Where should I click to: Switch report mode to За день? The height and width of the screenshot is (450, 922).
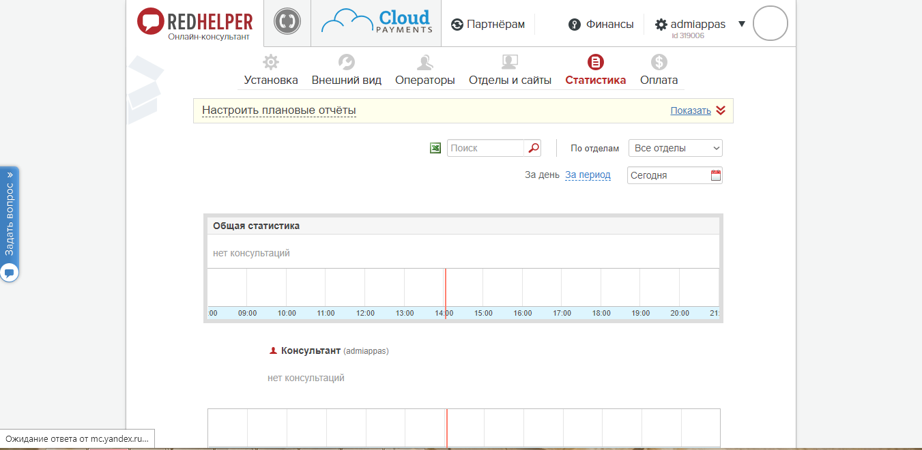point(541,175)
